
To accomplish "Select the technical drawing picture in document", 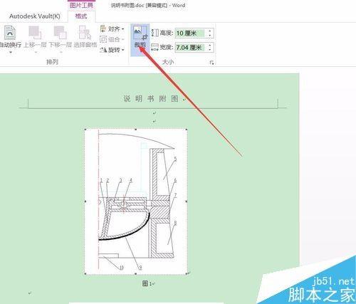I will (x=136, y=201).
